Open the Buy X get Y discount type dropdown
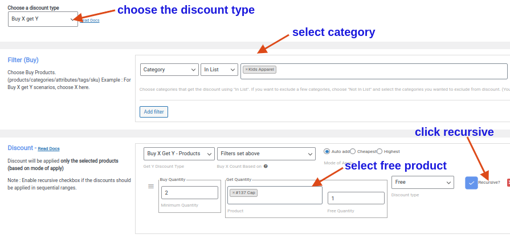This screenshot has width=510, height=238. [43, 19]
